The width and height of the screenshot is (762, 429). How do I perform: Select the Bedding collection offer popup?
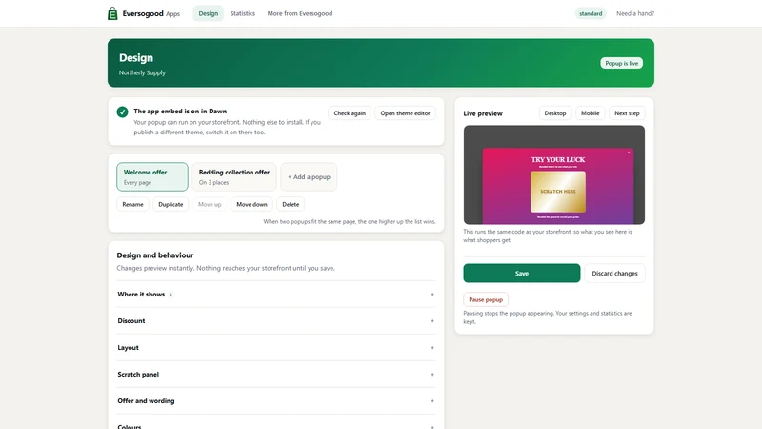click(x=234, y=176)
